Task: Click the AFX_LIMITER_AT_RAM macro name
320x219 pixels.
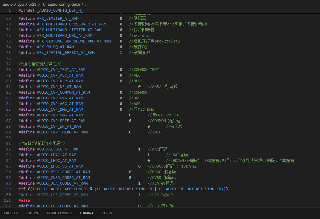Action: pyautogui.click(x=57, y=18)
